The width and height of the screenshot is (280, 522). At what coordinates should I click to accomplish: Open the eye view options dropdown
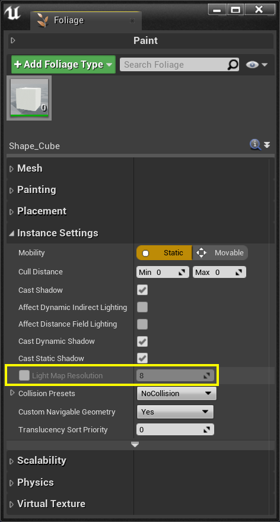point(256,65)
